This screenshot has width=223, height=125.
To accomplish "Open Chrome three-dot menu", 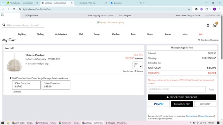I will click(220, 9).
